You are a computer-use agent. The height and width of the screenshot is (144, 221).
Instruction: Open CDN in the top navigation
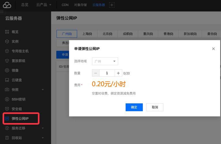pos(65,5)
